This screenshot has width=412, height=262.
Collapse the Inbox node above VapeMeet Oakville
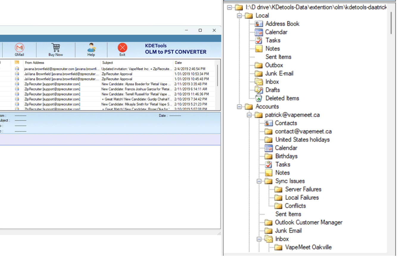[x=259, y=239]
